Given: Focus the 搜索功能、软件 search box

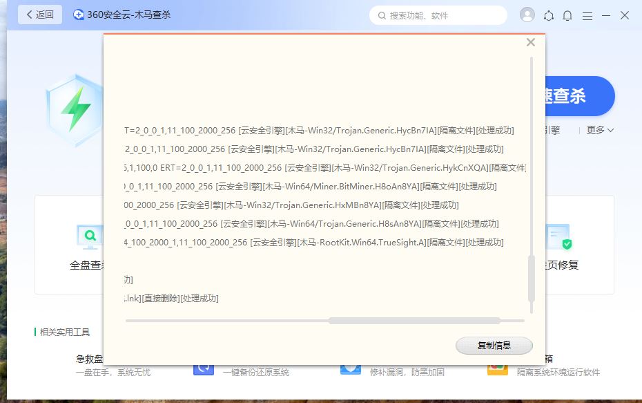Looking at the screenshot, I should click(x=438, y=16).
